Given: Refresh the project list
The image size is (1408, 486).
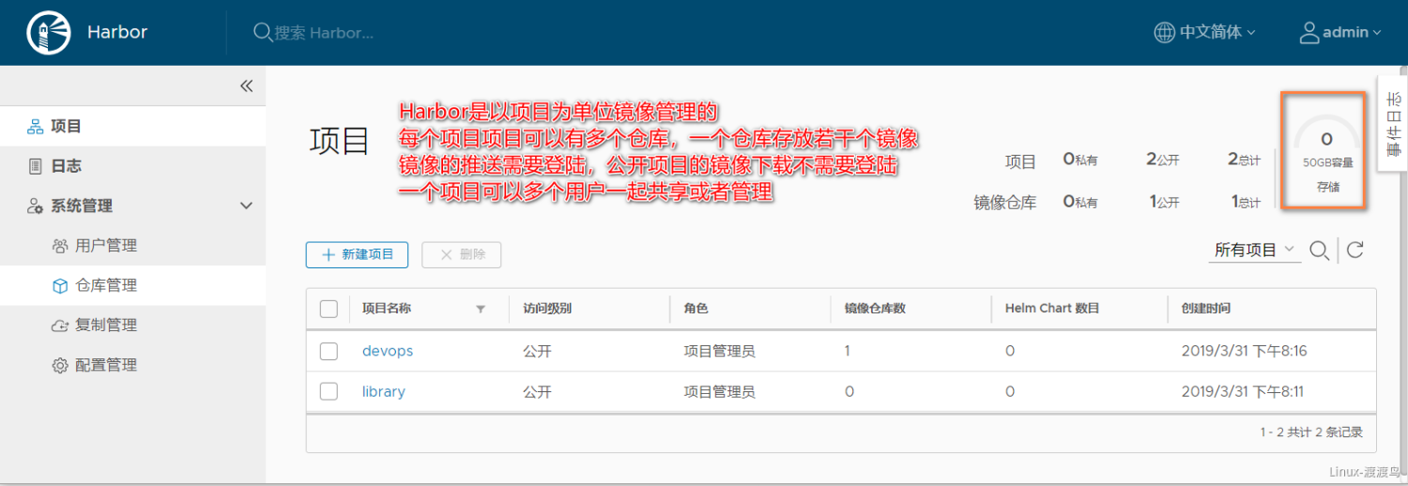Looking at the screenshot, I should (x=1354, y=250).
